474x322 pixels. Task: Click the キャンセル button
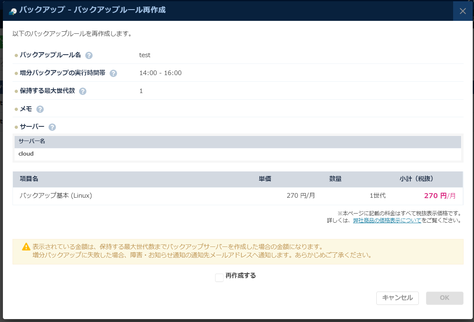397,298
